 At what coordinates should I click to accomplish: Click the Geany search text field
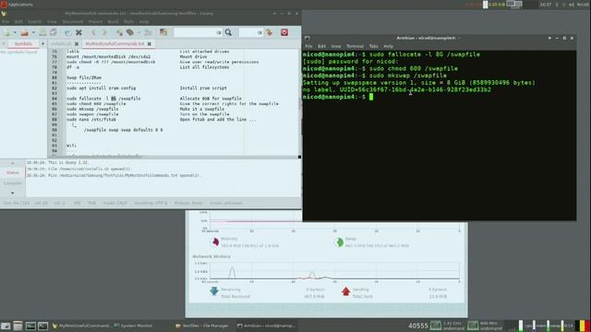point(198,33)
